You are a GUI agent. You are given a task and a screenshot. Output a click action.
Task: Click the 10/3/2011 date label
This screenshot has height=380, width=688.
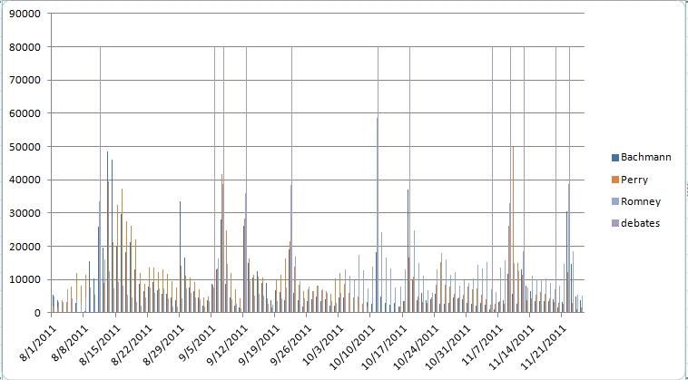325,343
